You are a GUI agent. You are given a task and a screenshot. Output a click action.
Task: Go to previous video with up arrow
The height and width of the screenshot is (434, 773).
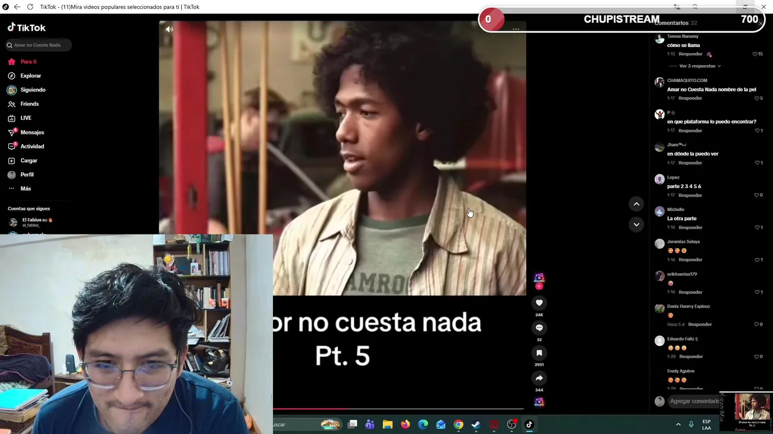(x=637, y=204)
